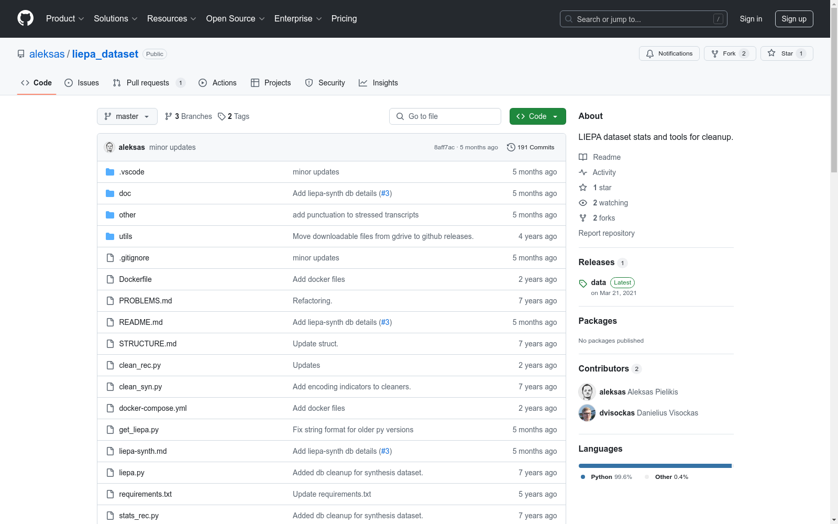Open the docker-compose.yml file
Screen dimensions: 838x524
(153, 408)
